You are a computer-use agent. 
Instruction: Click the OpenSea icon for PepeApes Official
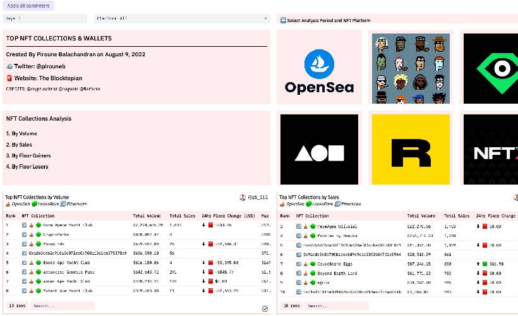306,226
